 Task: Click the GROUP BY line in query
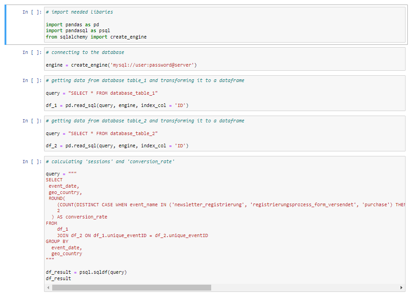pyautogui.click(x=57, y=242)
